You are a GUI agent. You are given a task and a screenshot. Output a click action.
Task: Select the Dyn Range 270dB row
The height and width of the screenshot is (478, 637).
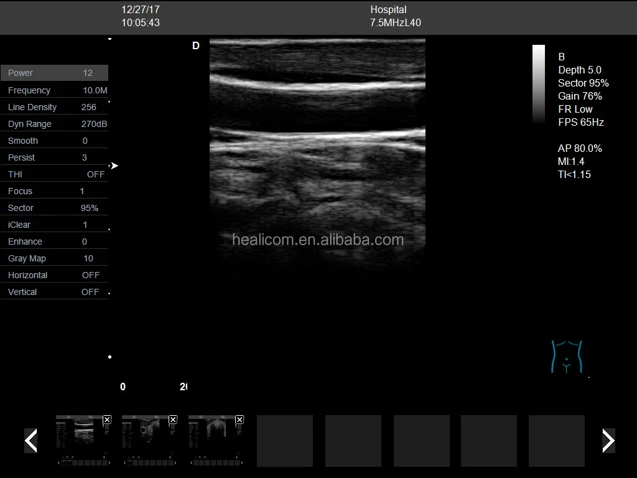tap(55, 124)
